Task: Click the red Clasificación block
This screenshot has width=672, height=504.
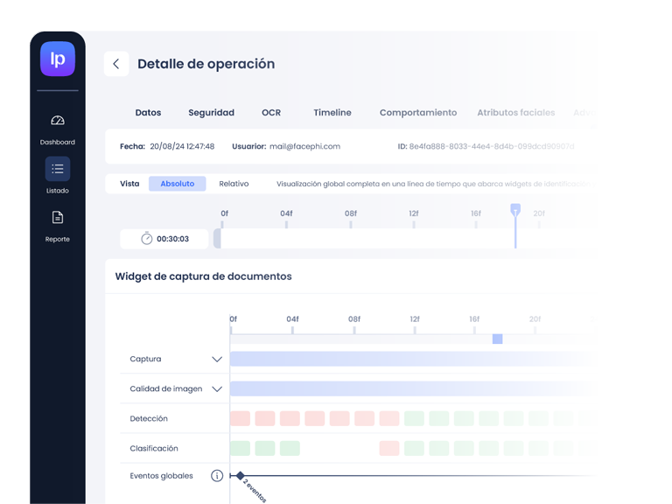Action: tap(389, 448)
